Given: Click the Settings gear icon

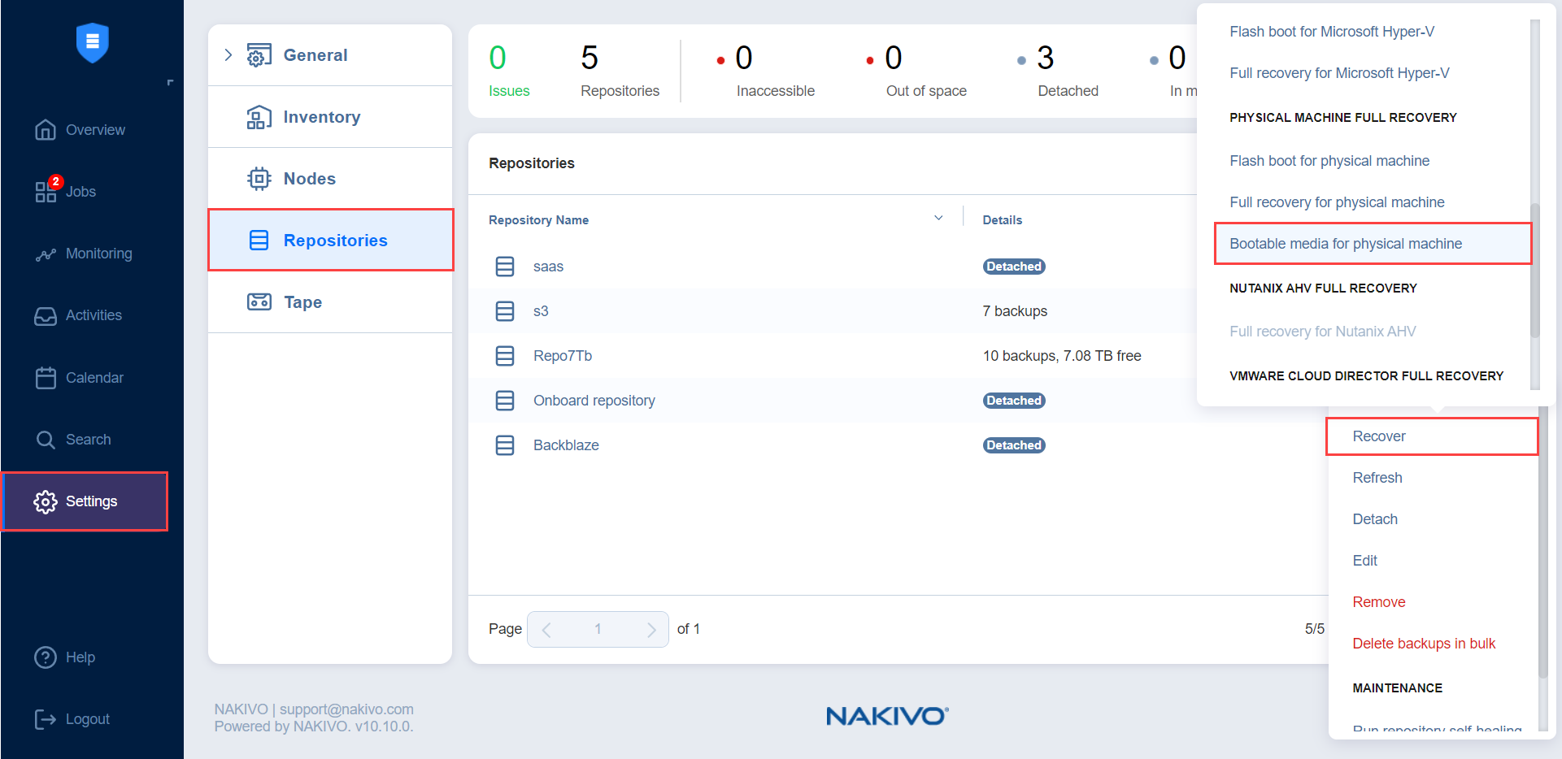Looking at the screenshot, I should point(46,501).
